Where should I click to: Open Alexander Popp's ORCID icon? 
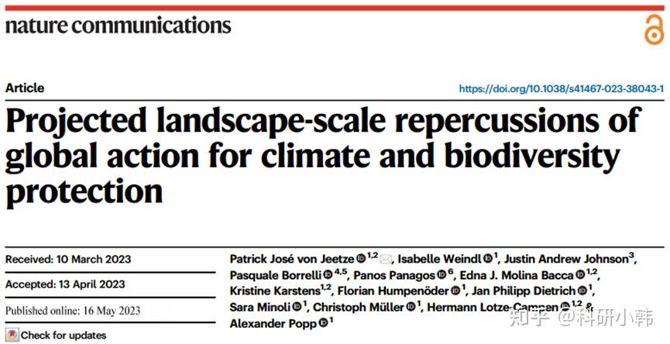pos(324,323)
